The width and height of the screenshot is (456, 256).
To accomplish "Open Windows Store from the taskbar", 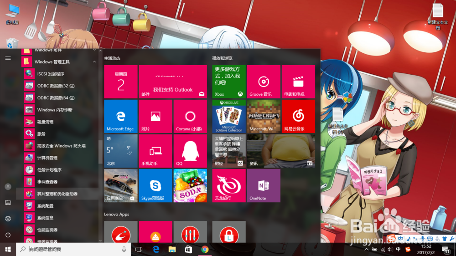I will tap(188, 249).
